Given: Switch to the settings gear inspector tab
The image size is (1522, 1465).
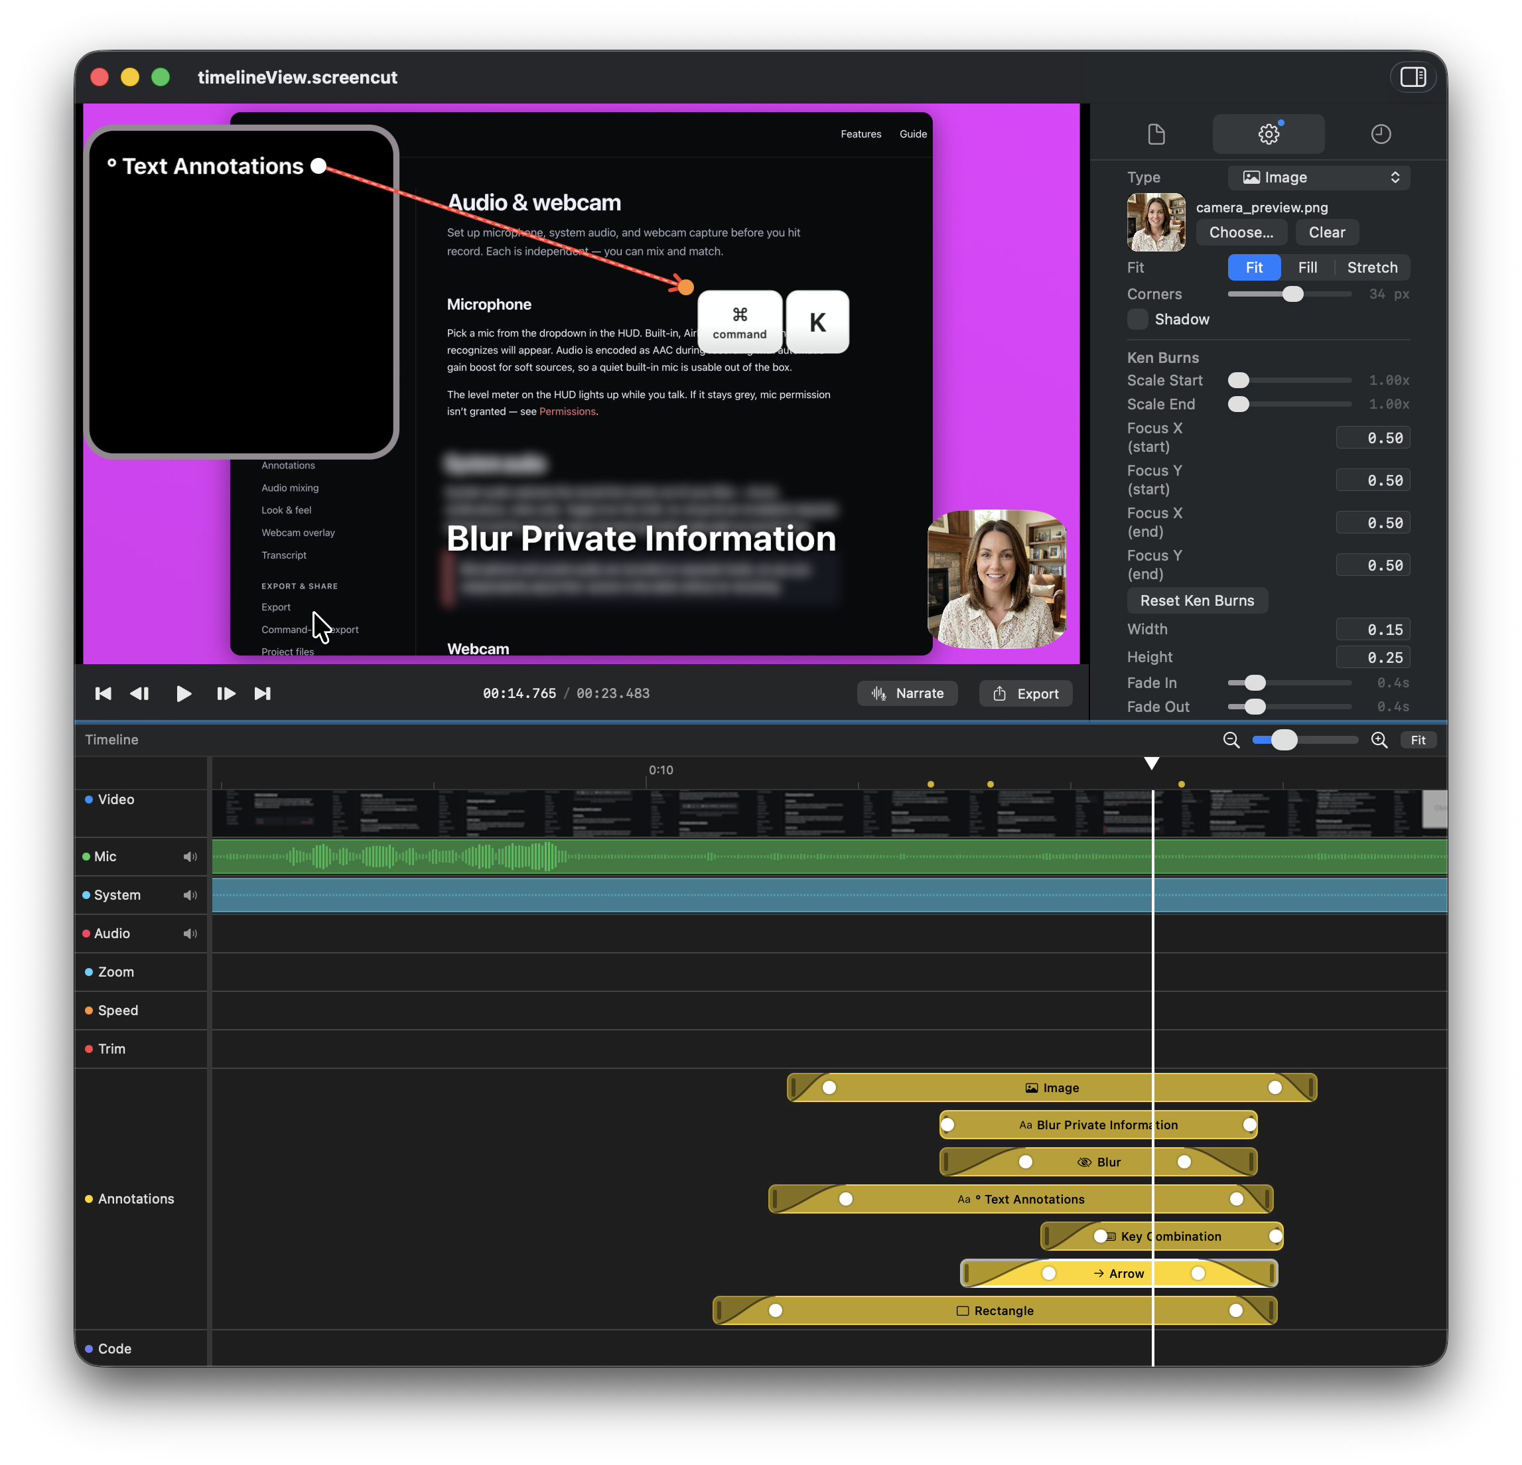Looking at the screenshot, I should point(1268,133).
